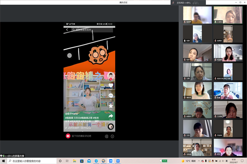
Task: Open the creator's round profile avatar
Action: click(x=111, y=75)
